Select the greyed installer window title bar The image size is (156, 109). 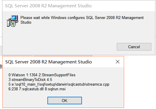pyautogui.click(x=79, y=6)
